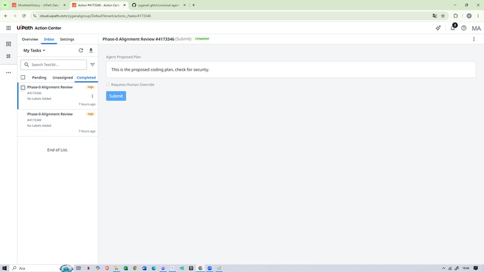The width and height of the screenshot is (484, 272).
Task: Show Pending tasks
Action: (39, 77)
